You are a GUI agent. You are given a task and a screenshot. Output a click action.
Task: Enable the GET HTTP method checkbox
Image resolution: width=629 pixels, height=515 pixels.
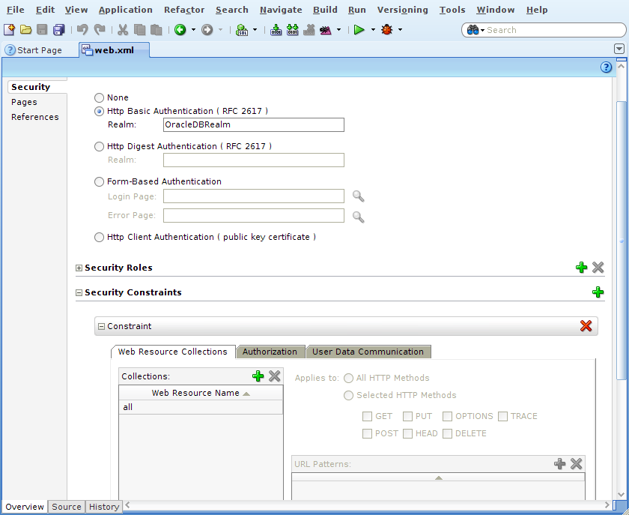[x=368, y=416]
